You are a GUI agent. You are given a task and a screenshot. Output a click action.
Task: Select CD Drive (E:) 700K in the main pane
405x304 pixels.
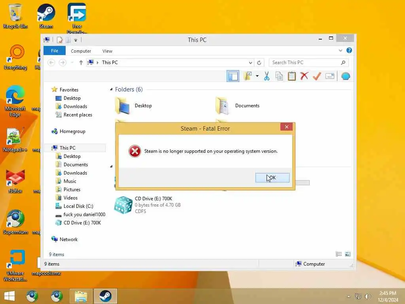(x=148, y=205)
